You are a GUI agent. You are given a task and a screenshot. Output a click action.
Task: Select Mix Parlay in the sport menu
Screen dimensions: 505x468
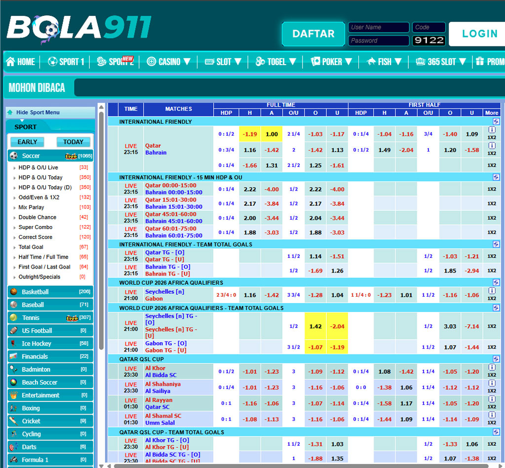31,207
